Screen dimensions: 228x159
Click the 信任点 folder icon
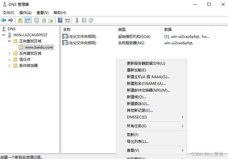click(15, 60)
